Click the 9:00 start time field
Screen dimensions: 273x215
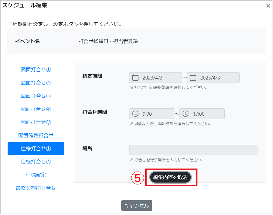[152, 114]
